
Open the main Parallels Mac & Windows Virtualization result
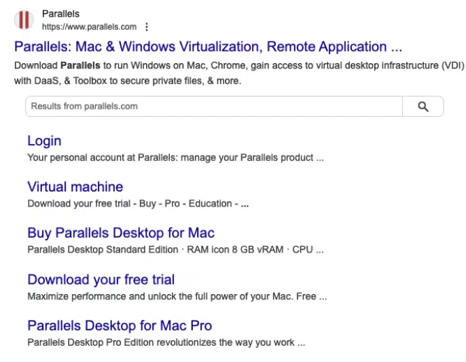208,47
